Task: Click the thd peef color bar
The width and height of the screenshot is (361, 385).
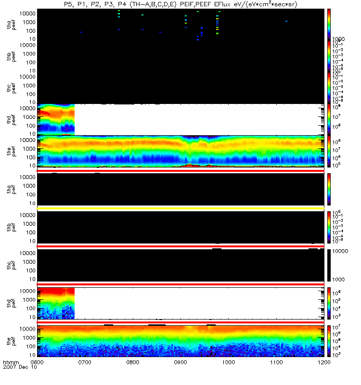Action: coord(329,119)
